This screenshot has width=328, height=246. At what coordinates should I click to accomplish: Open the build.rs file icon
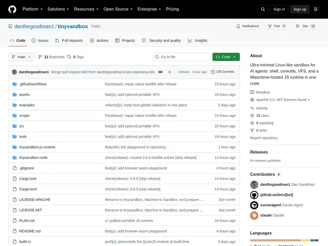click(14, 241)
